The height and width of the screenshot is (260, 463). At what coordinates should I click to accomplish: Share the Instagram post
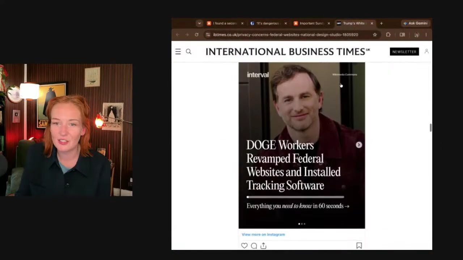263,246
